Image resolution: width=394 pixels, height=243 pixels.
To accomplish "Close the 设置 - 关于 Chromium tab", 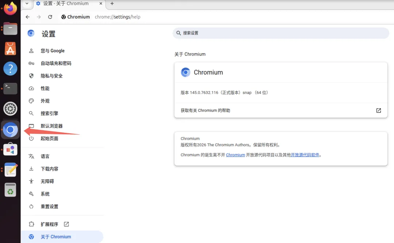I will [x=101, y=4].
